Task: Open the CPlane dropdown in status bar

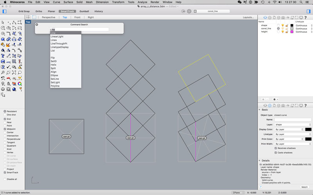Action: (x=238, y=193)
